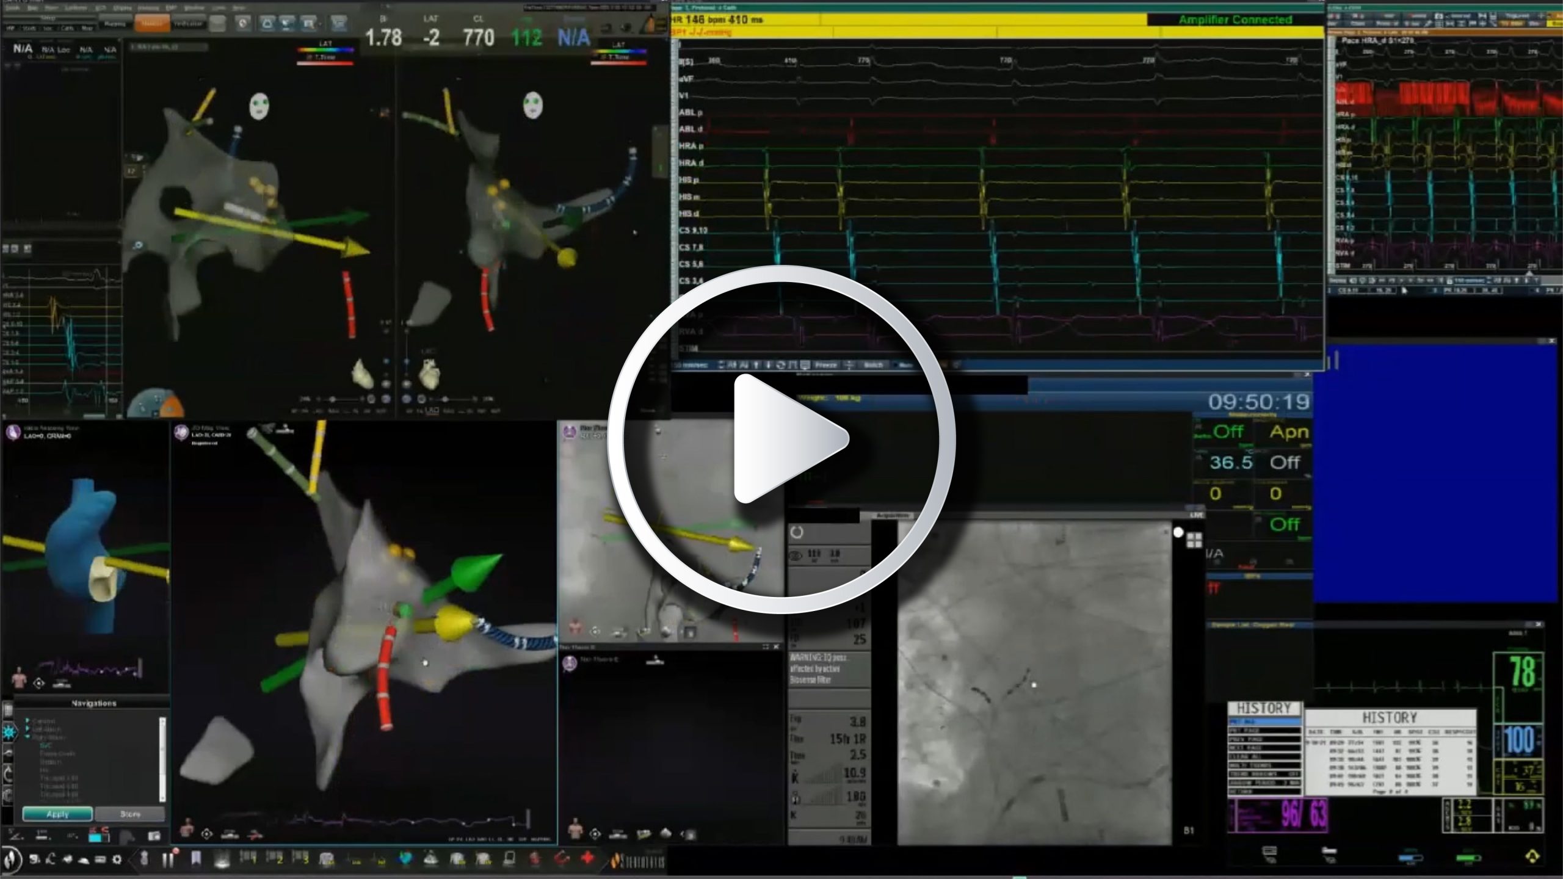Click the Apn indicator on vitals panel
Viewport: 1563px width, 879px height.
pos(1289,432)
